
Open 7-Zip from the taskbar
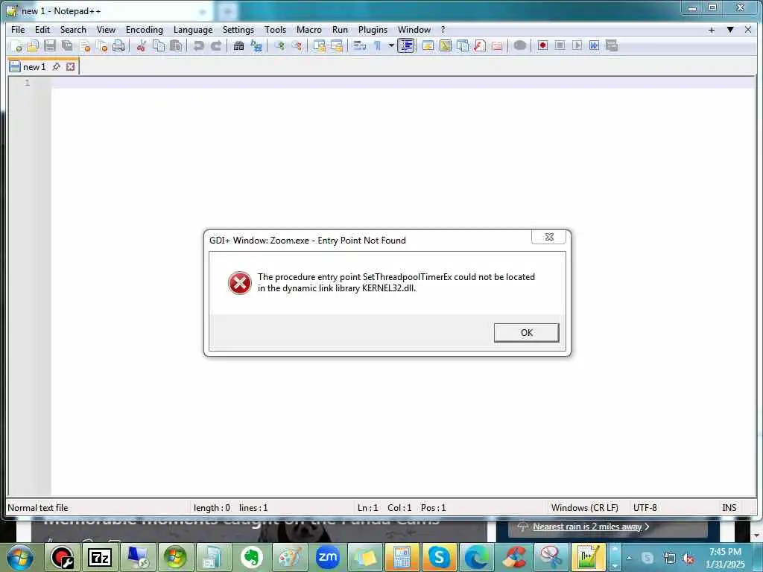[x=100, y=557]
